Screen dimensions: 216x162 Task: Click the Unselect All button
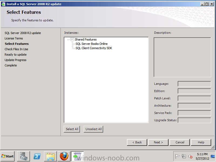[x=93, y=129]
